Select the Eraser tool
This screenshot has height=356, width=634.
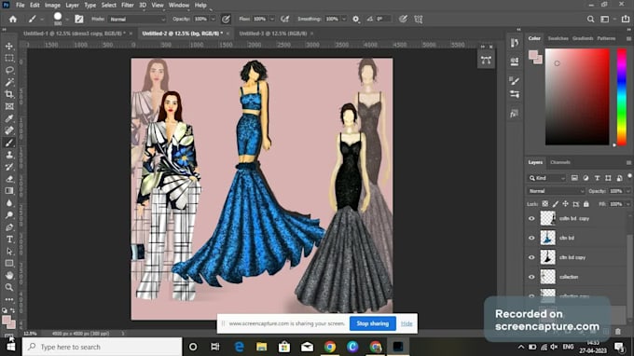(9, 179)
